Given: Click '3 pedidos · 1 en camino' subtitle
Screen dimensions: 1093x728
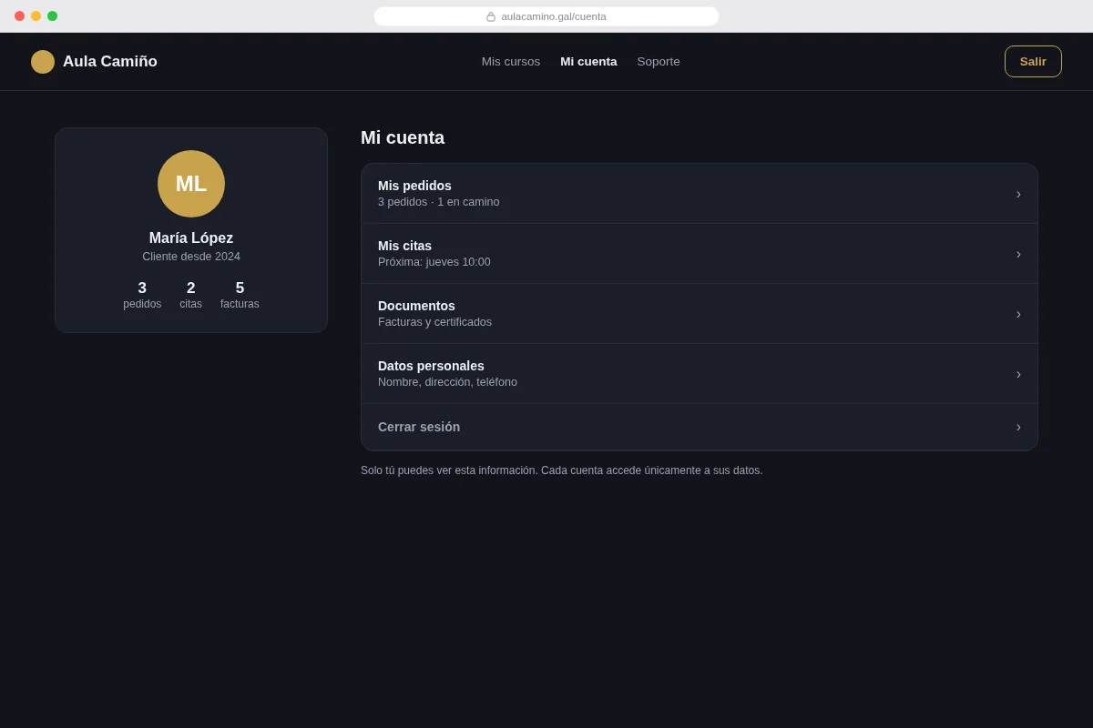Looking at the screenshot, I should tap(438, 202).
